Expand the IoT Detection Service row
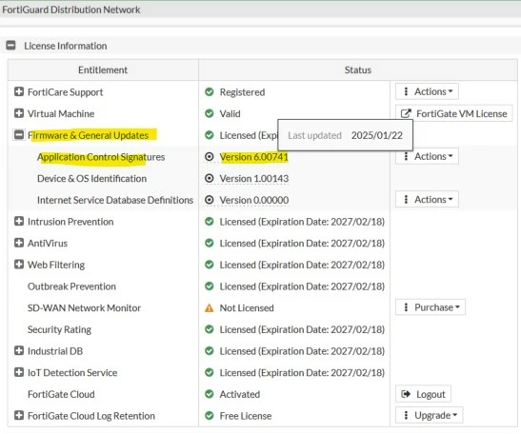Image resolution: width=521 pixels, height=434 pixels. pos(19,372)
